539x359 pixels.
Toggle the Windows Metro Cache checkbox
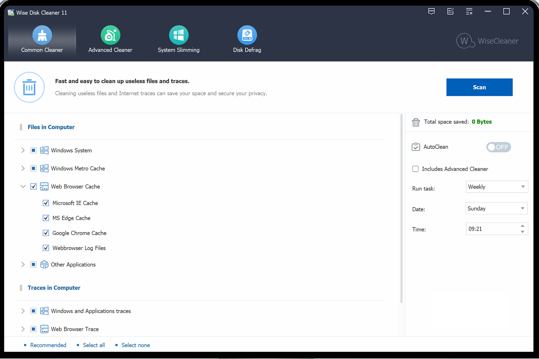(x=33, y=168)
